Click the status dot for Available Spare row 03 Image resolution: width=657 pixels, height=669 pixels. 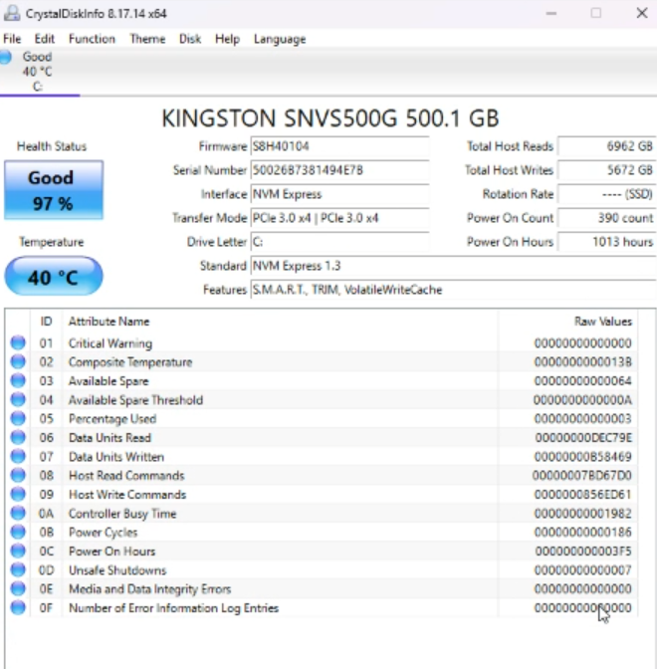18,380
